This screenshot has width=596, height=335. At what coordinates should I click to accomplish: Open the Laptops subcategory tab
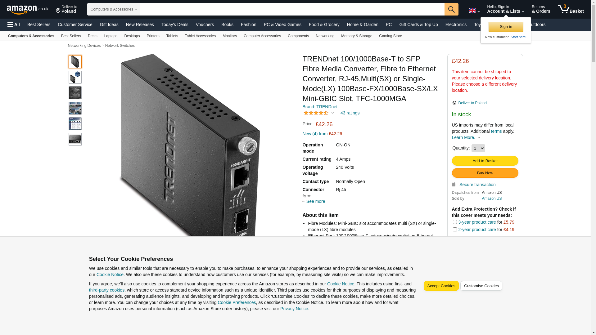(x=111, y=36)
